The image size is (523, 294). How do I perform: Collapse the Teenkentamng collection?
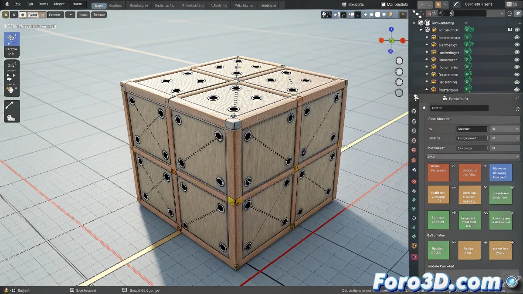(414, 23)
